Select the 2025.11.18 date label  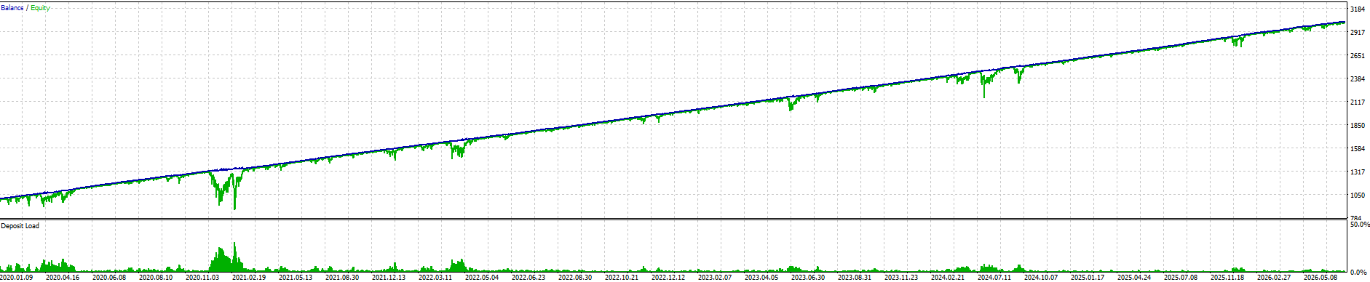(1227, 277)
